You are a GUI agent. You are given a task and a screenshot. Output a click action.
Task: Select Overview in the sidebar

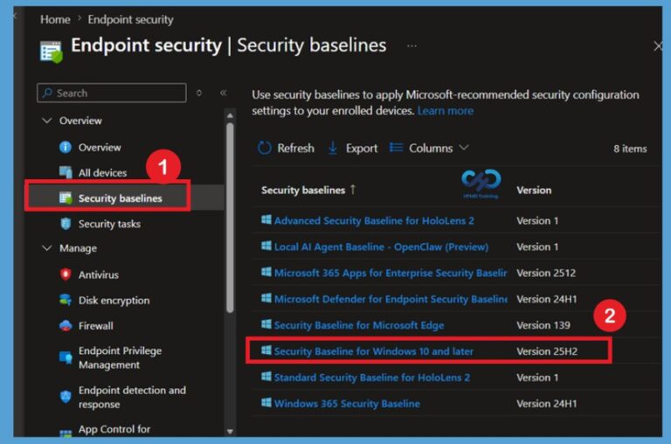(100, 148)
